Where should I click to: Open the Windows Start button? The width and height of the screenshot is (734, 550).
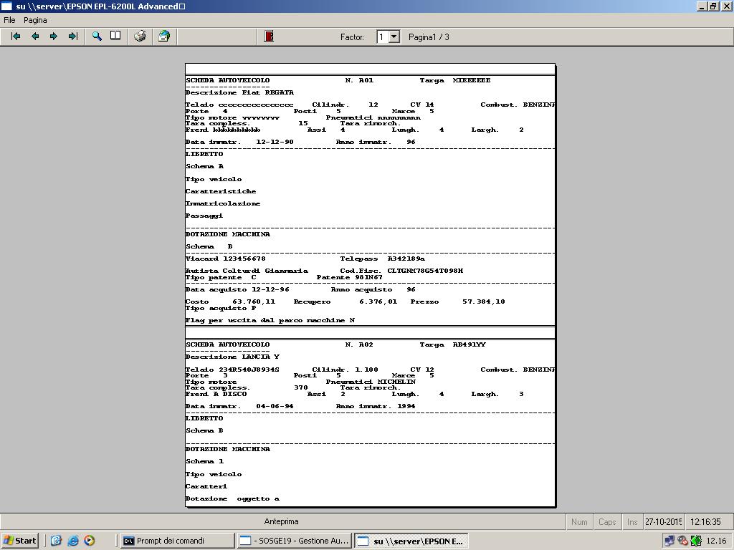coord(19,541)
